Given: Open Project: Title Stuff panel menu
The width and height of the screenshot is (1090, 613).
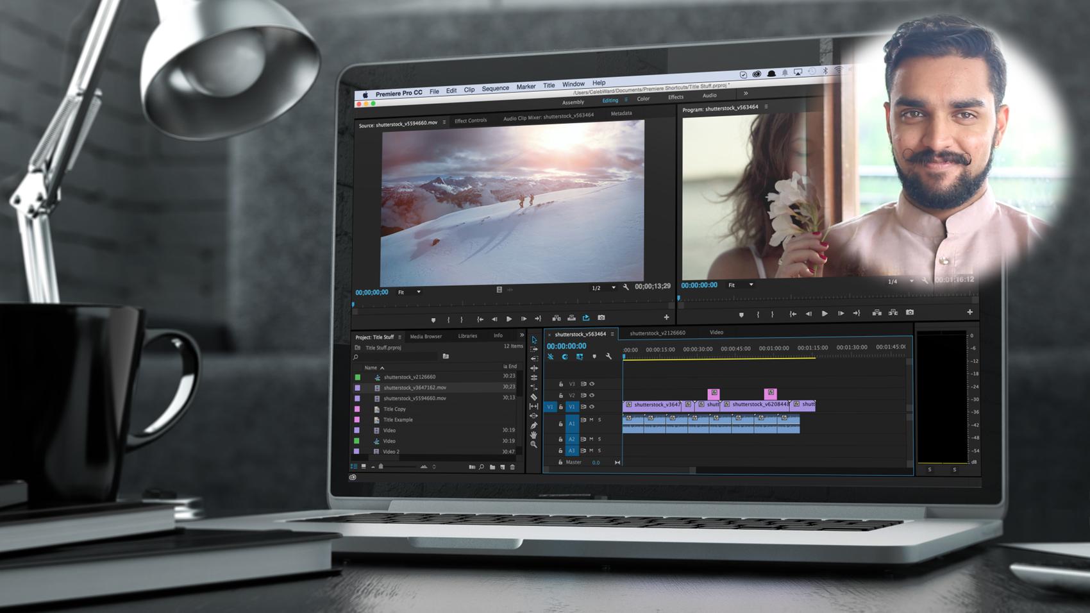Looking at the screenshot, I should [400, 337].
